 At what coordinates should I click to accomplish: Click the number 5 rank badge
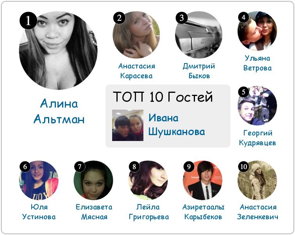[244, 92]
